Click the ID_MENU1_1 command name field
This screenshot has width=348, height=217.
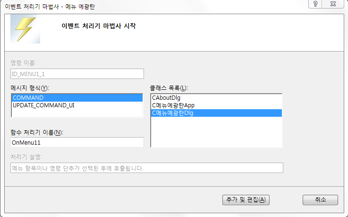76,74
